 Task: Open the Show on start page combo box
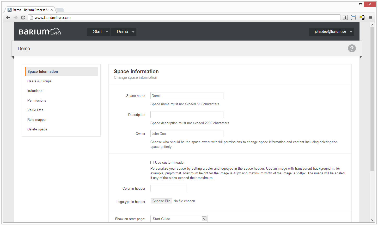(179, 219)
